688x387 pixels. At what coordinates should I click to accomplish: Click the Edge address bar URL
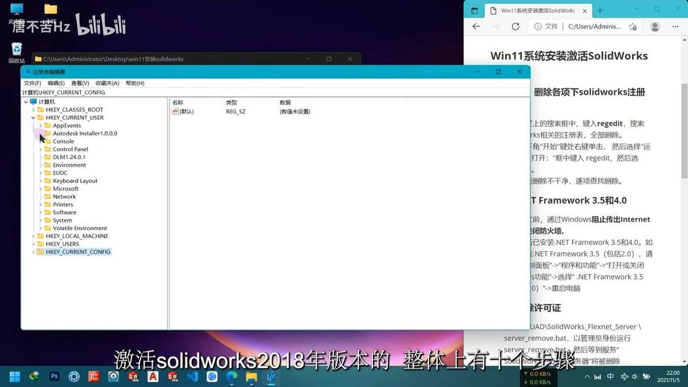tap(594, 27)
